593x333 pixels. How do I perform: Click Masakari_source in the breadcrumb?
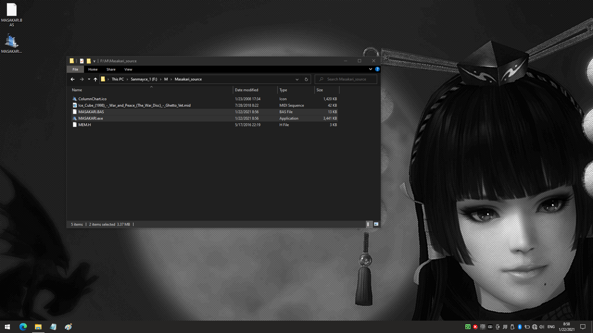click(188, 79)
